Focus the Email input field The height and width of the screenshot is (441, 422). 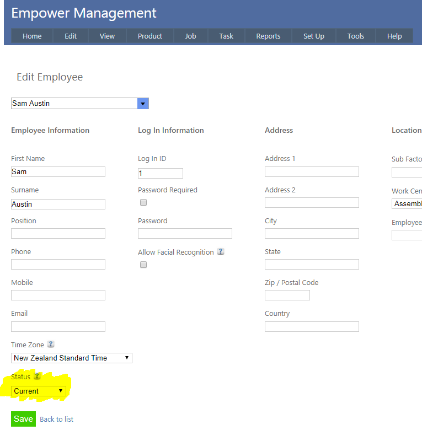58,326
